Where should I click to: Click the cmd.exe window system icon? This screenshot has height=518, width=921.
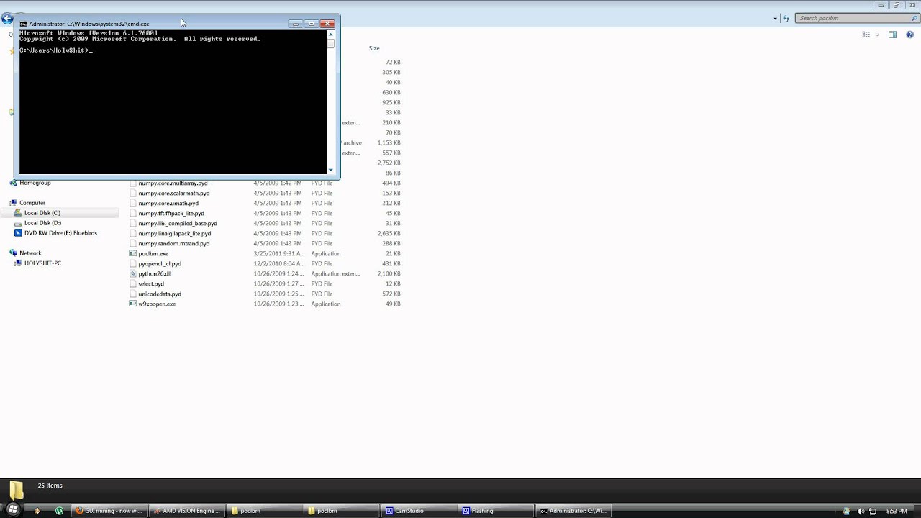pyautogui.click(x=24, y=24)
